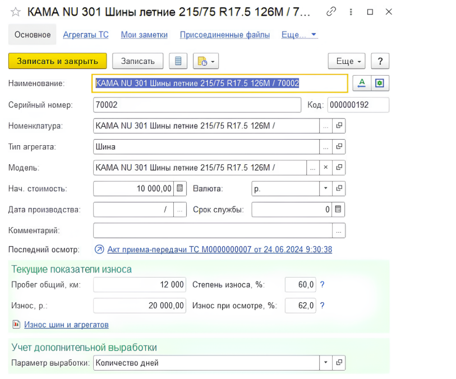Click arrow icon beside Последний осмотр link
The width and height of the screenshot is (456, 379).
(99, 249)
